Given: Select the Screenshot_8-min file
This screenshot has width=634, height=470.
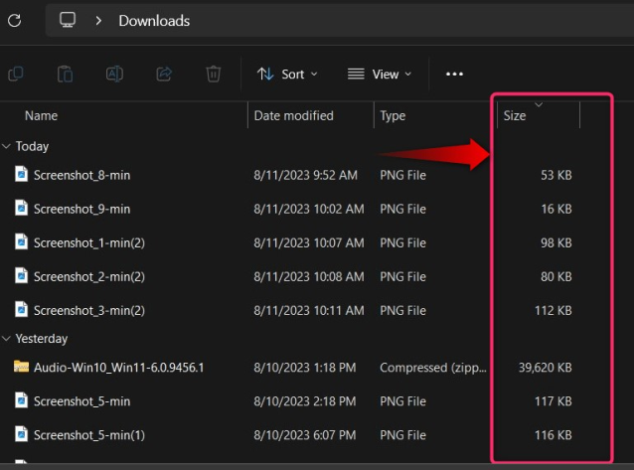Looking at the screenshot, I should (81, 175).
